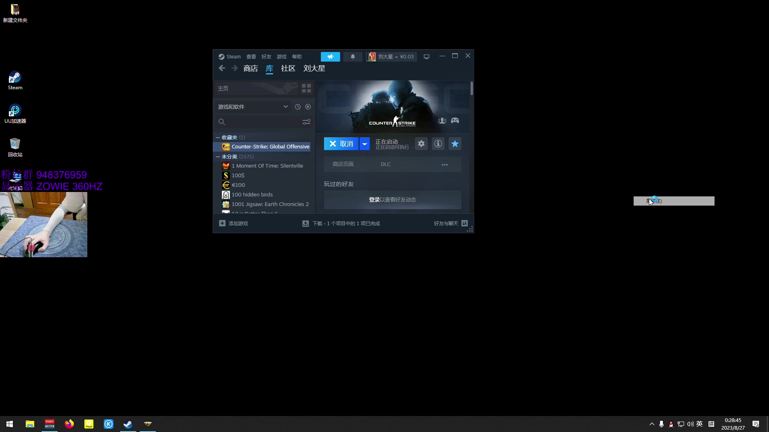Click the 主页 library home button
Viewport: 769px width, 432px height.
[257, 88]
